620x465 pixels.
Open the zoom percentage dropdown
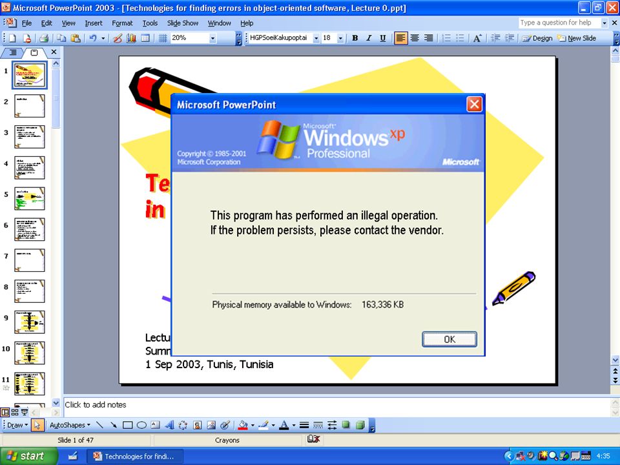212,38
